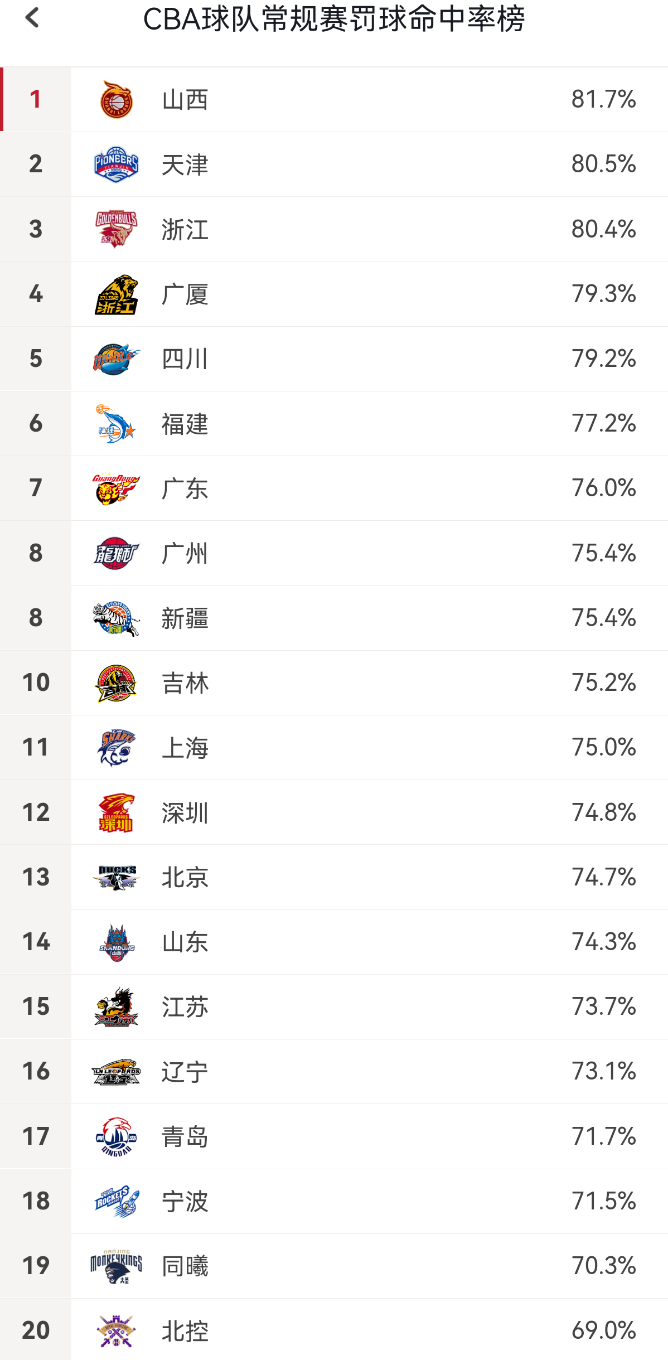Viewport: 668px width, 1360px height.
Task: Tap the Tianjin Pioneers team logo
Action: pyautogui.click(x=116, y=164)
